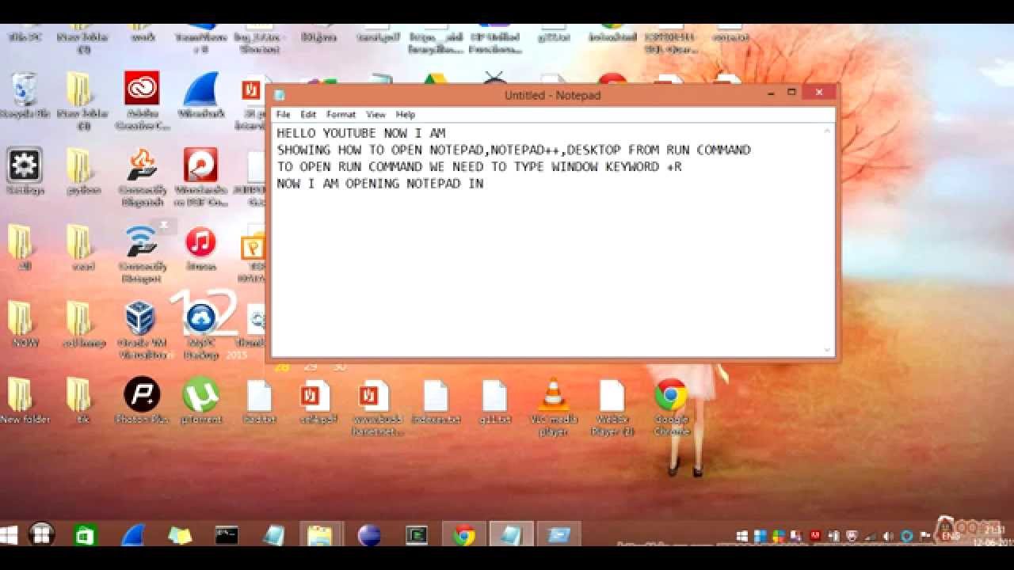Click the Notepad scrollbar down arrow
Viewport: 1014px width, 570px height.
coord(828,349)
